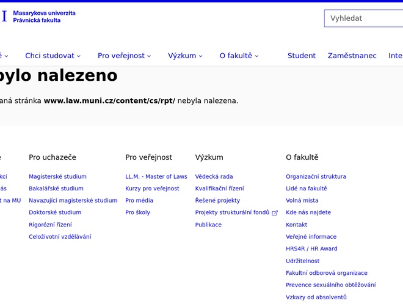This screenshot has height=306, width=403.
Task: Open the Organizační struktura link
Action: [316, 177]
